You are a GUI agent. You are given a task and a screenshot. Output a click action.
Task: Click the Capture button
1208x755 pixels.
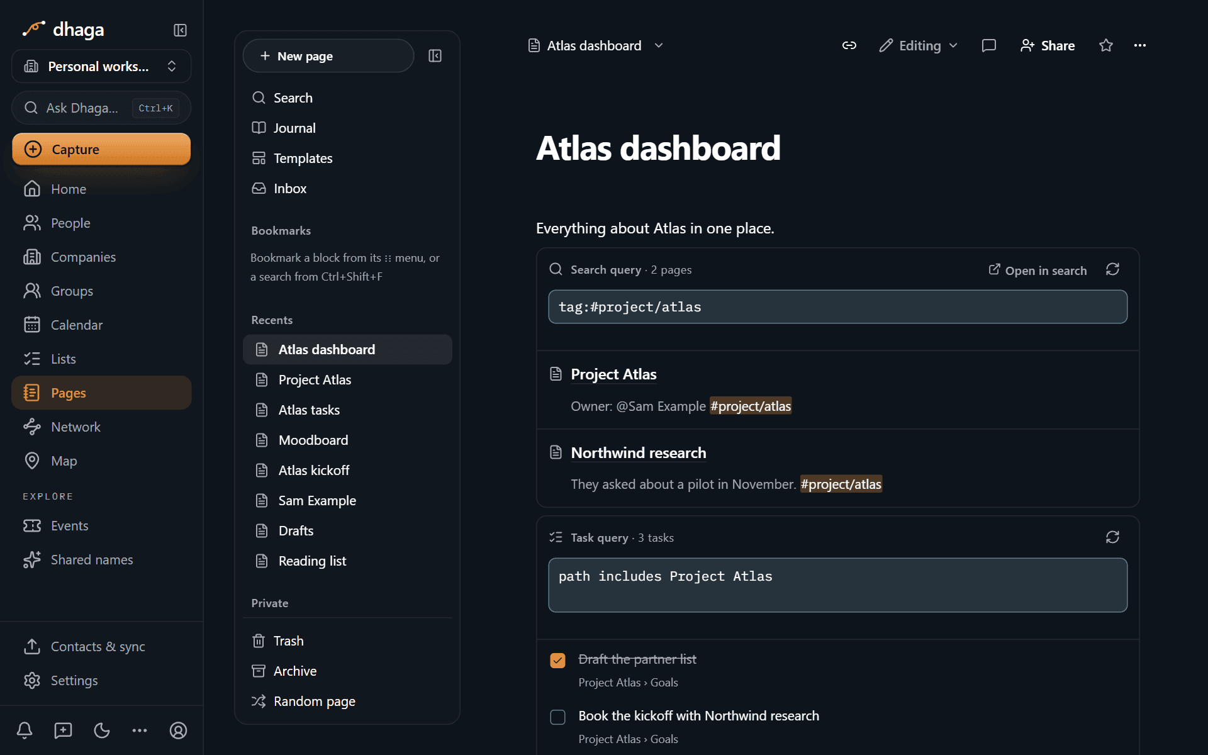click(x=101, y=149)
